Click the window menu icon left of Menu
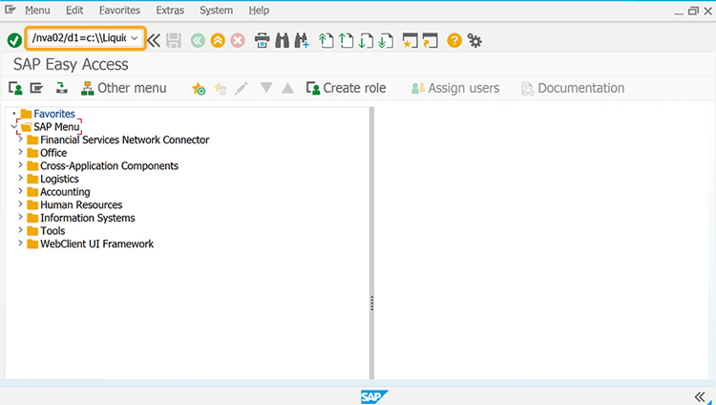The image size is (716, 405). point(11,10)
